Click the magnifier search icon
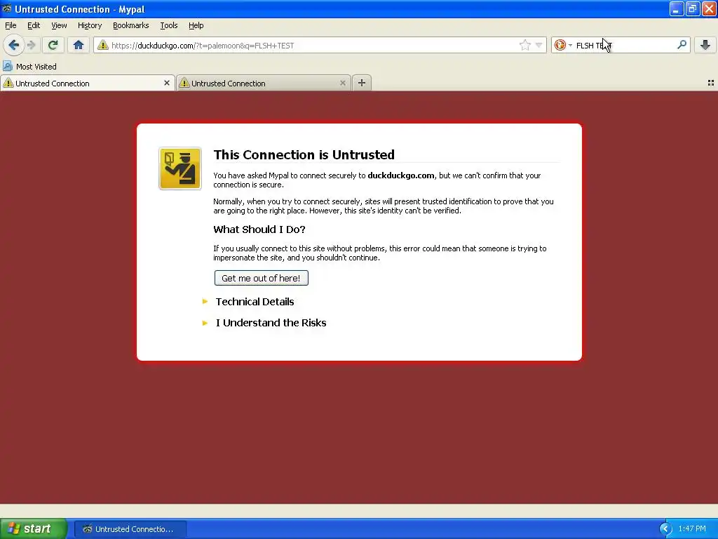The width and height of the screenshot is (718, 539). tap(682, 44)
